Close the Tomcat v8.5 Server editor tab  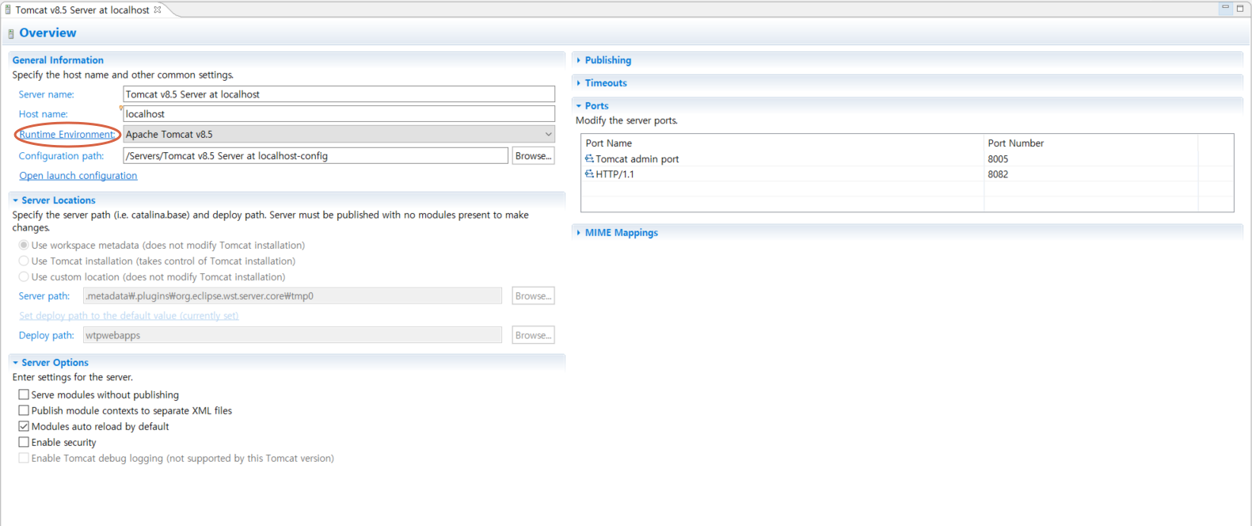pyautogui.click(x=158, y=10)
